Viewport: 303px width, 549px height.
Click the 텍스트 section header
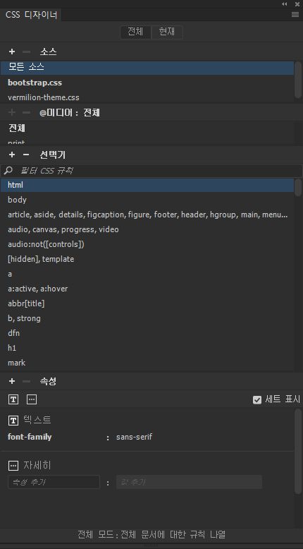[x=37, y=419]
